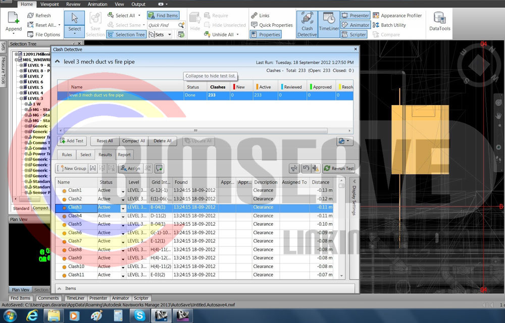Collapse the test list using the chevron
The height and width of the screenshot is (323, 505).
(58, 62)
